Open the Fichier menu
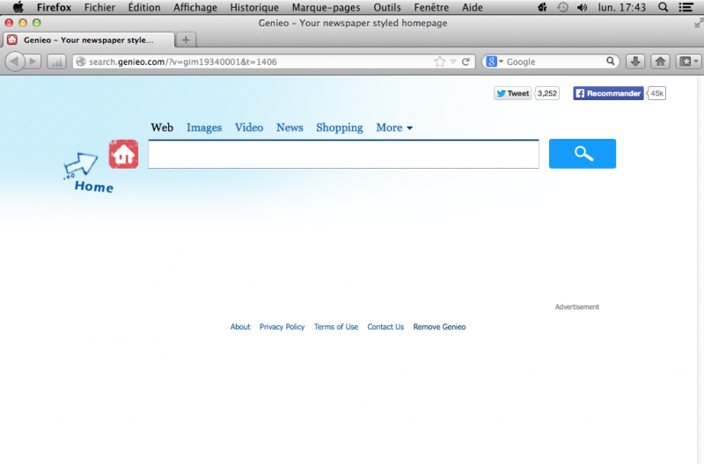This screenshot has width=704, height=464. 99,8
